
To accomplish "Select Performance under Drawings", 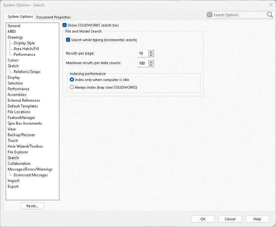I will pyautogui.click(x=25, y=55).
